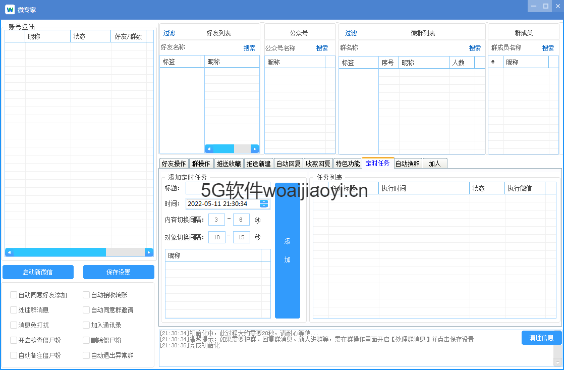
Task: Click 搜索 link beside 公众号名称
Action: pos(322,48)
